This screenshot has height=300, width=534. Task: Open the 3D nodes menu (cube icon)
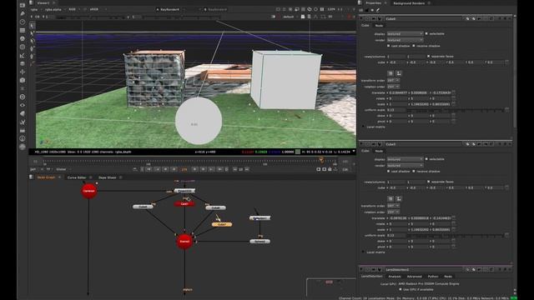[23, 80]
